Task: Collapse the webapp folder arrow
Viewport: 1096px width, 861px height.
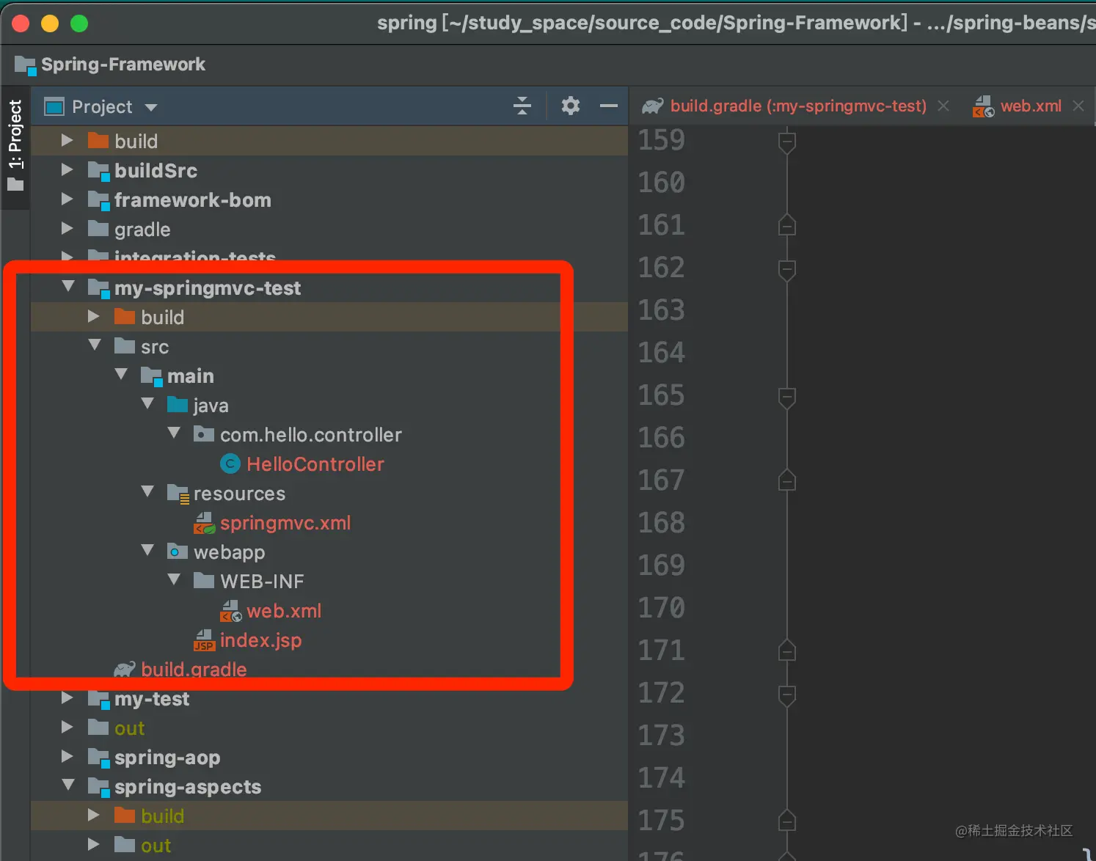Action: (x=147, y=550)
